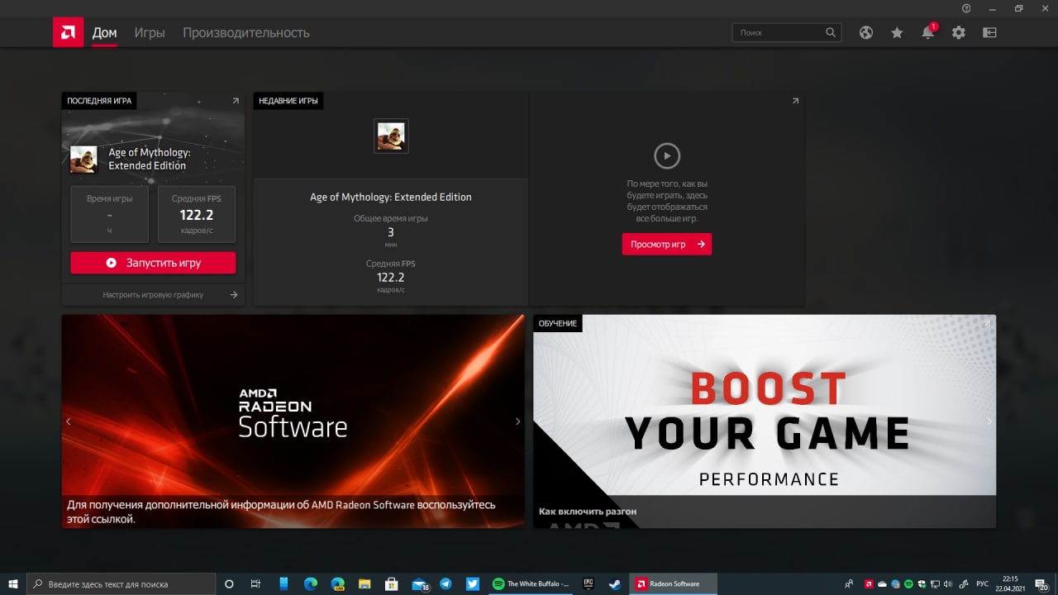Open the Производительность tab
This screenshot has height=595, width=1058.
click(246, 33)
